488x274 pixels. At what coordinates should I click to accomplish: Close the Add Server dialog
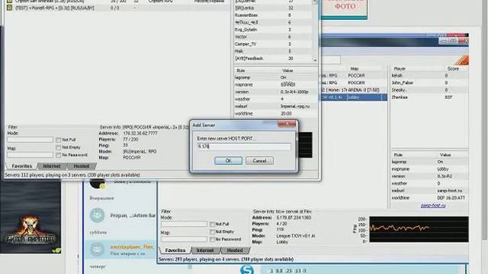coord(287,124)
